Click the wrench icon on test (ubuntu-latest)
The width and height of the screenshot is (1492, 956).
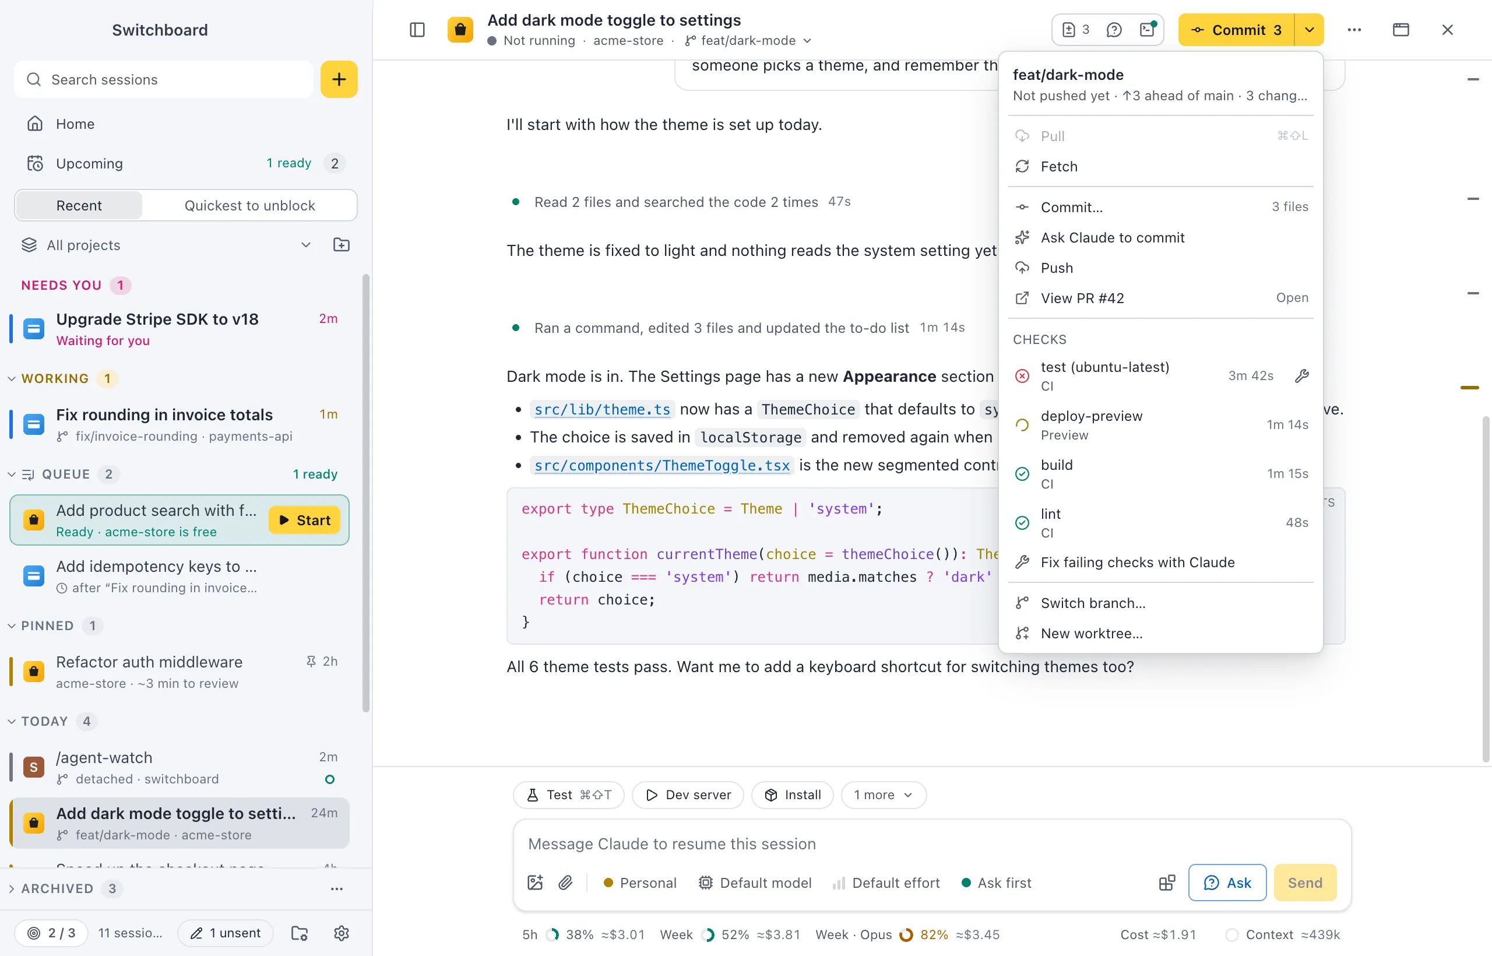pyautogui.click(x=1301, y=376)
